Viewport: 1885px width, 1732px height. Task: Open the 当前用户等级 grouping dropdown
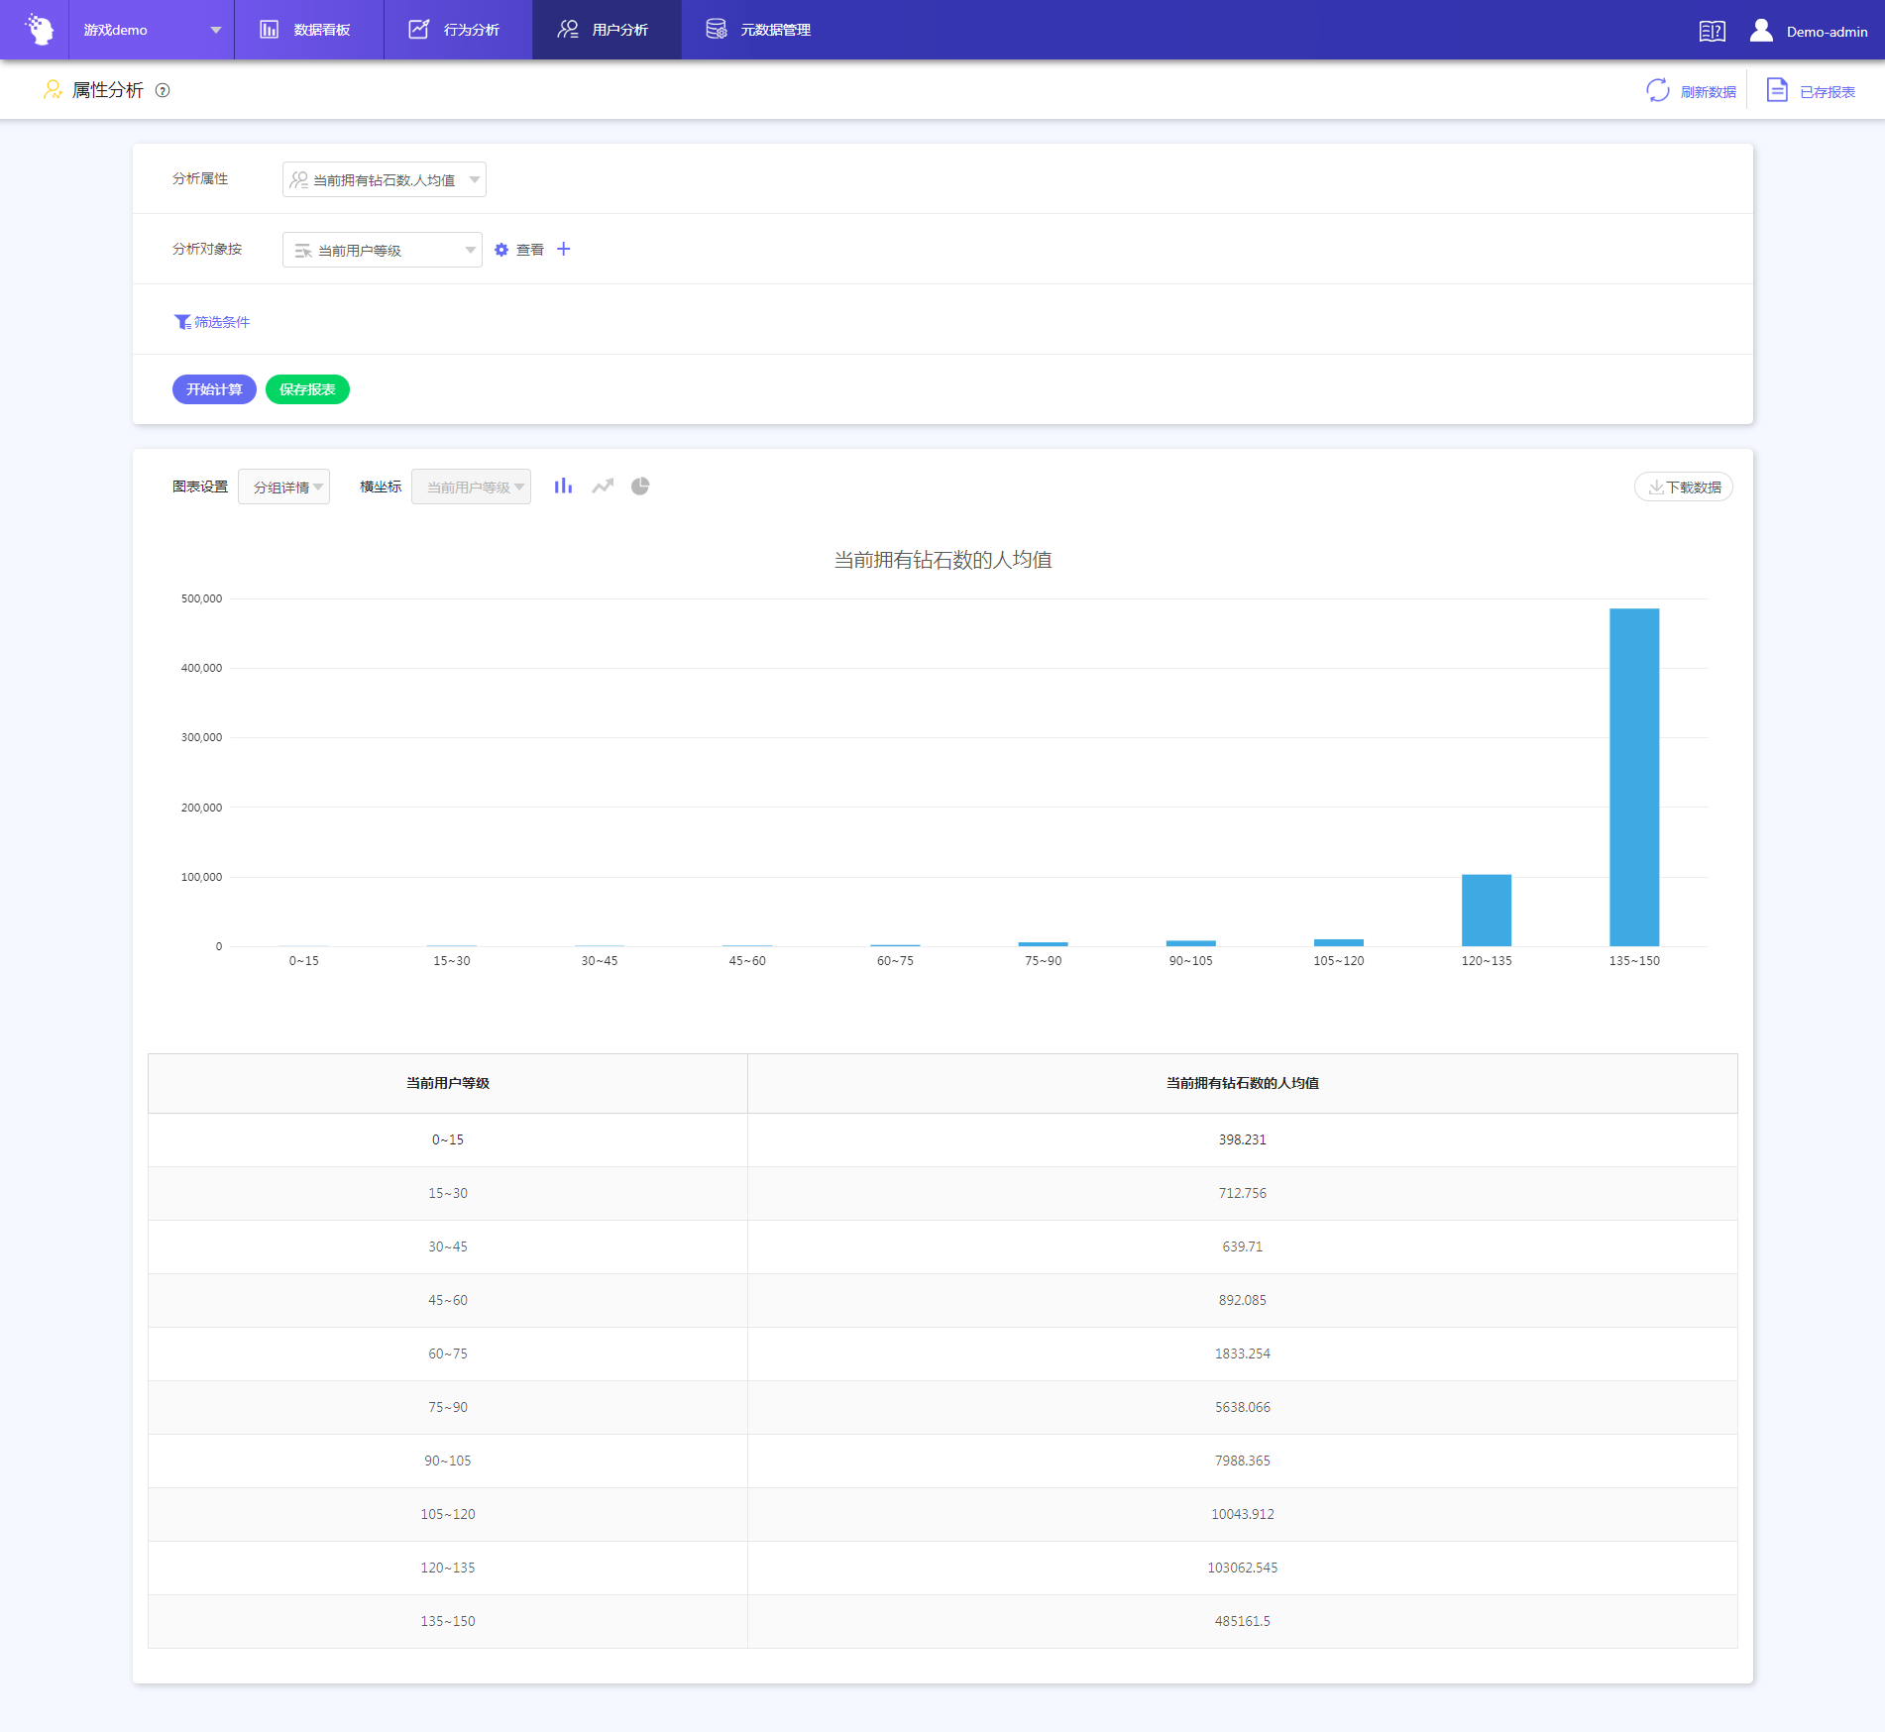[382, 250]
